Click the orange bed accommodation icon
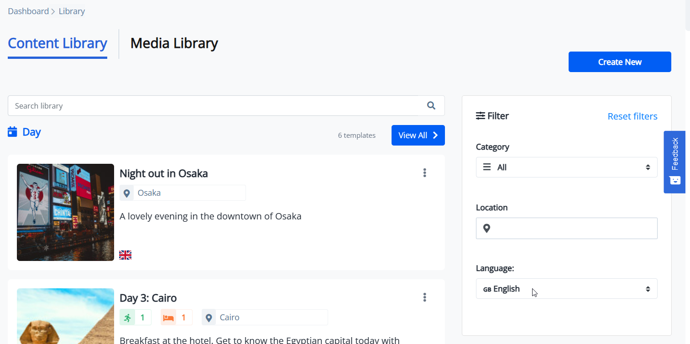Viewport: 690px width, 344px height. 168,318
